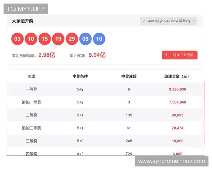Click the 本期全国销量 label
Screen dimensions: 212x170
24,56
